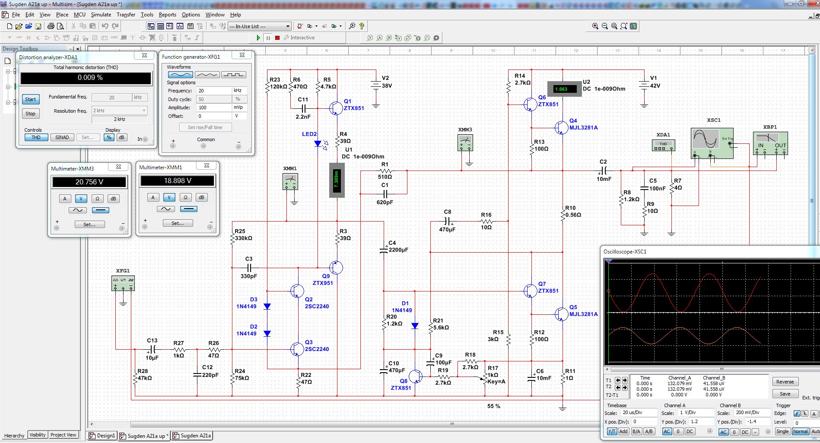Open a file with folder icon

click(x=19, y=26)
